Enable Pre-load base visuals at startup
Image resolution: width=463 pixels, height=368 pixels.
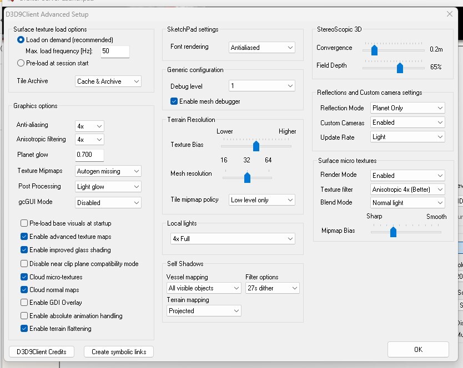click(x=24, y=223)
